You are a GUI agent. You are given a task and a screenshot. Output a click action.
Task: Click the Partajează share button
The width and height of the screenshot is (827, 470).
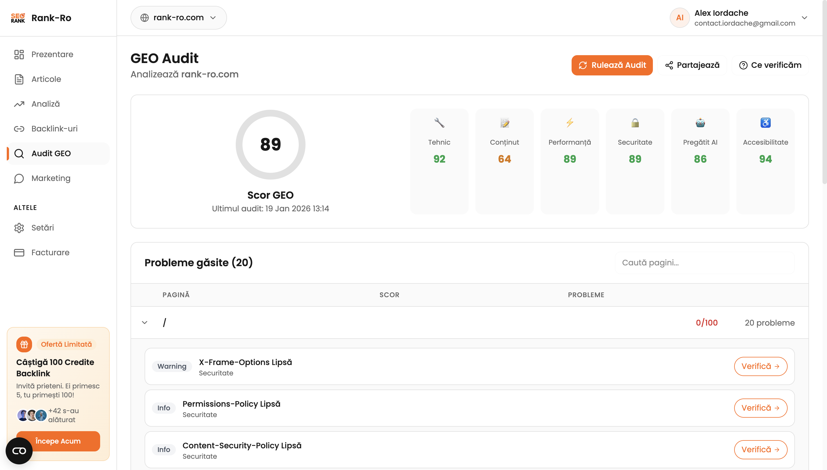coord(692,65)
